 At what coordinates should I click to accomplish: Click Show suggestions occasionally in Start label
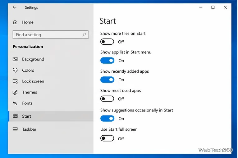[x=137, y=110]
